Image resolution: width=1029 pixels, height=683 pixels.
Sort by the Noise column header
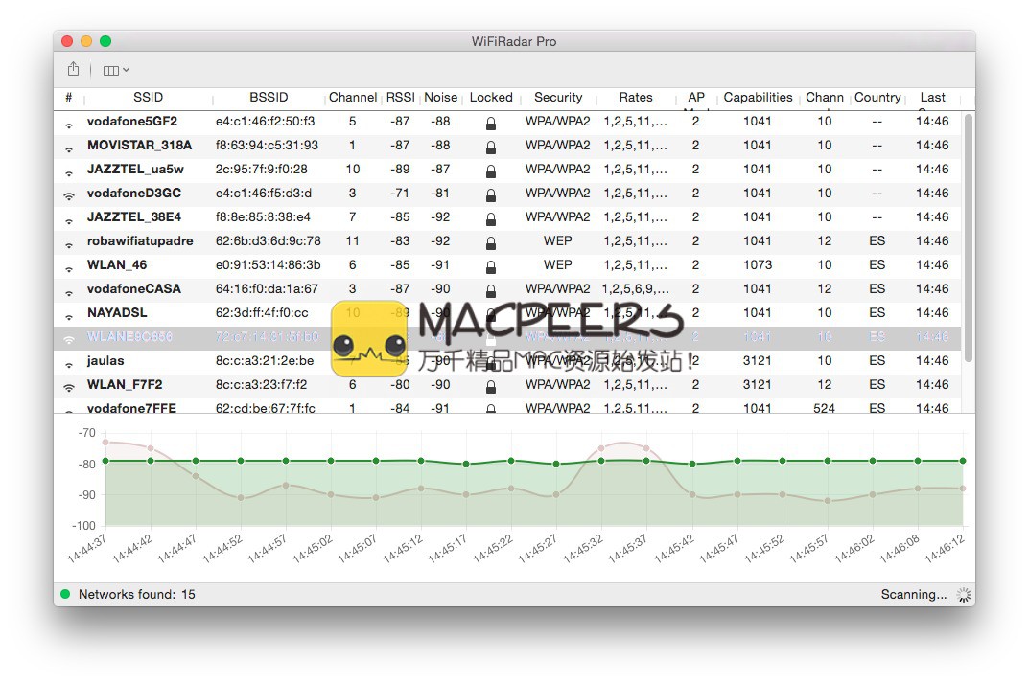pos(440,97)
